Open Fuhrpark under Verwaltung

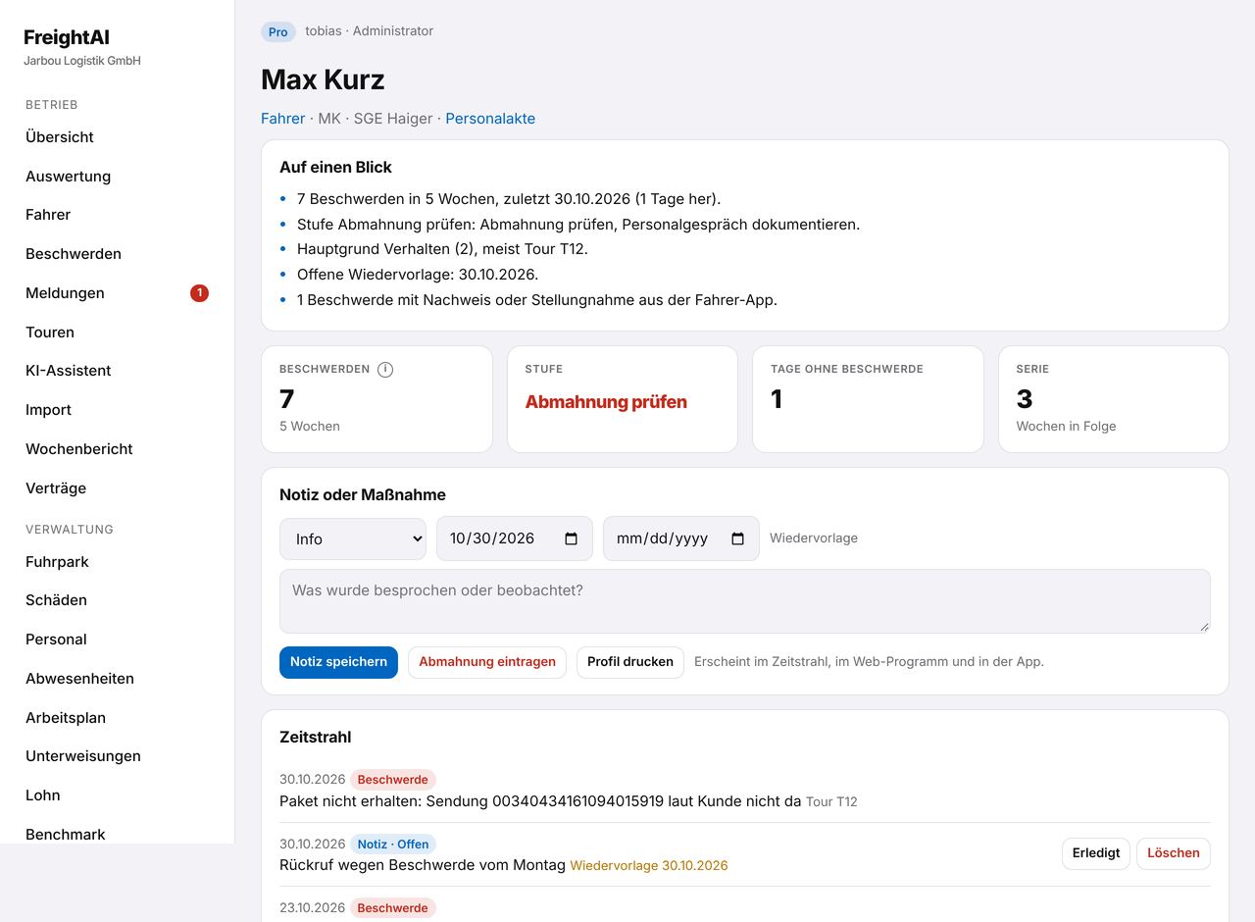[57, 562]
